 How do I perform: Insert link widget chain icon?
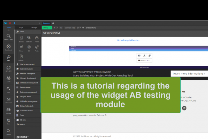point(149,56)
